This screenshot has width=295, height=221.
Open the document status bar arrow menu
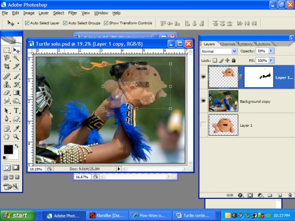click(118, 169)
